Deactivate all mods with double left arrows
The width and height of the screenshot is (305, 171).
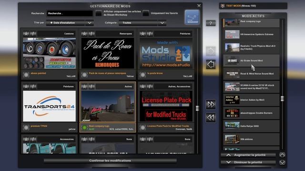coord(211,117)
